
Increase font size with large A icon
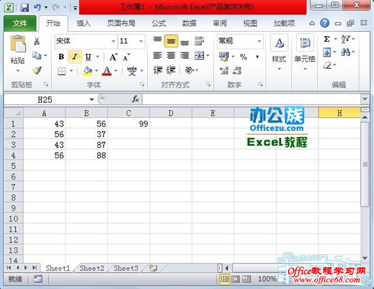[113, 57]
